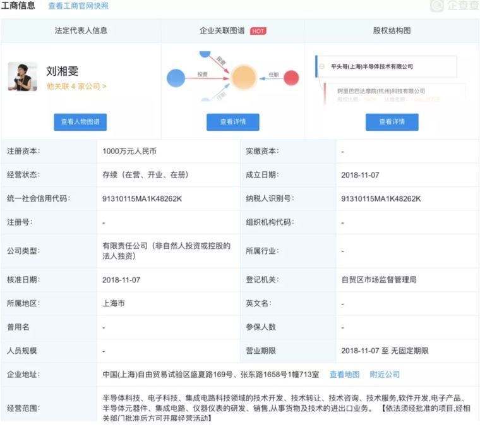Collapse the 平头哥(上海)半导体技术有限公司 tree node
480x429 pixels.
click(322, 66)
